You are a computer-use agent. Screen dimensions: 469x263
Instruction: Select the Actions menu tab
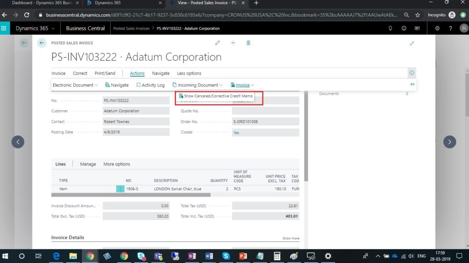point(137,73)
